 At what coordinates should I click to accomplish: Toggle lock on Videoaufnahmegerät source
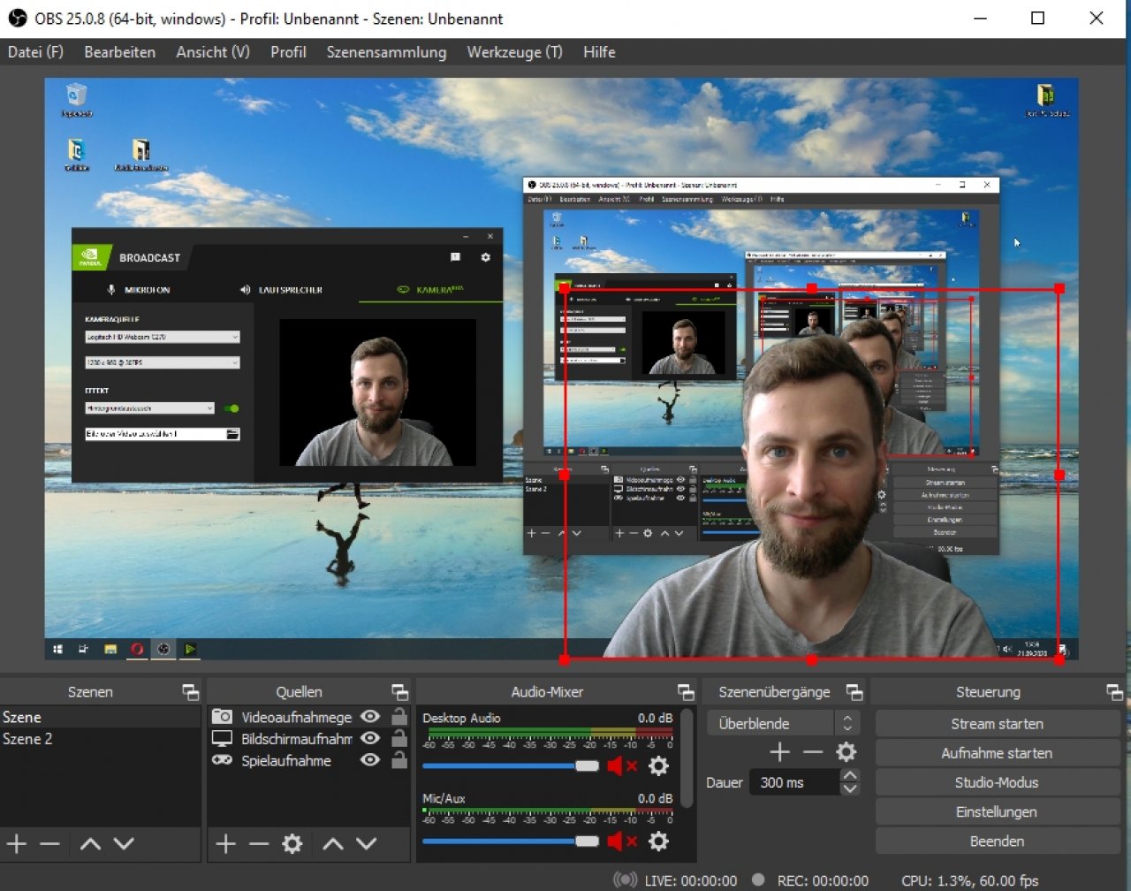click(399, 716)
